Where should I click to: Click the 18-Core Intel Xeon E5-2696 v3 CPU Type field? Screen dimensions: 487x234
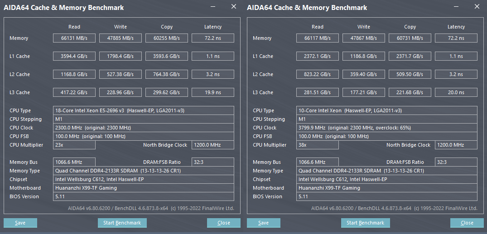tap(144, 110)
